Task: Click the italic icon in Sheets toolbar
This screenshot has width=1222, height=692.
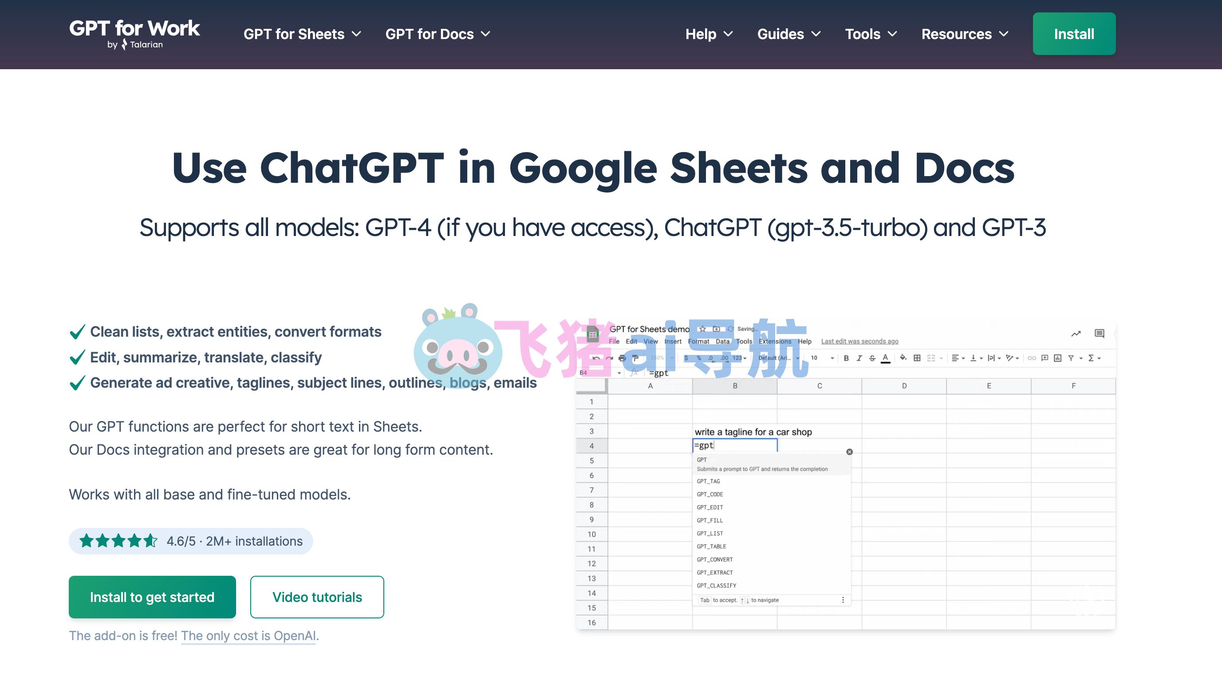Action: (859, 358)
